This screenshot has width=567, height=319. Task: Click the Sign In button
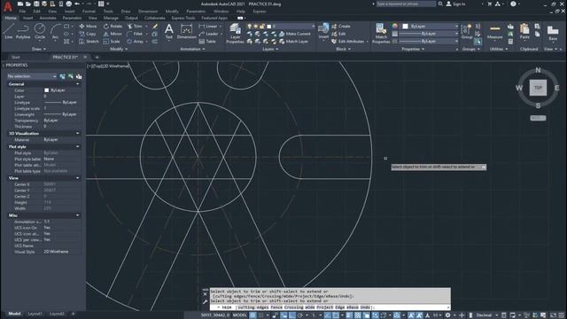point(455,4)
